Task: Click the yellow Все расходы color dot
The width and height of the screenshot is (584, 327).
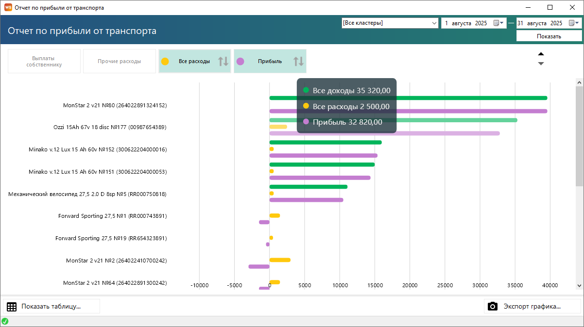Action: (x=165, y=62)
